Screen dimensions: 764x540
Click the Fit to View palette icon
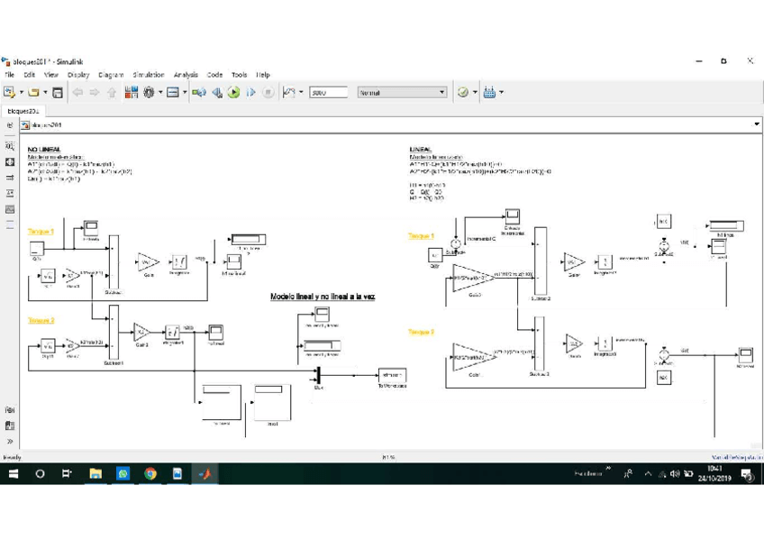[10, 162]
